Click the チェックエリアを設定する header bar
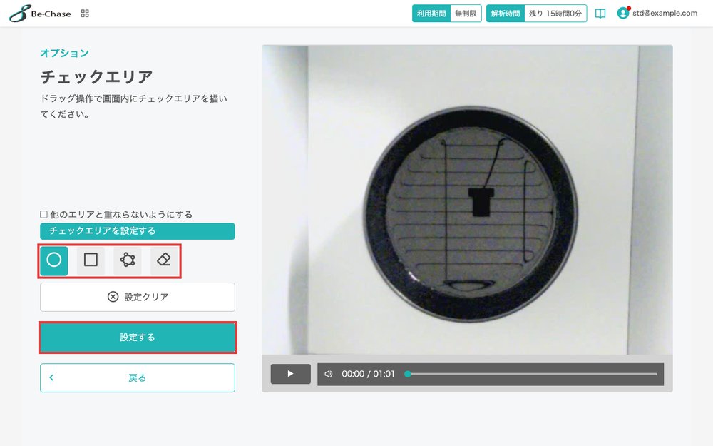Screen dimensions: 713x446 (x=138, y=231)
